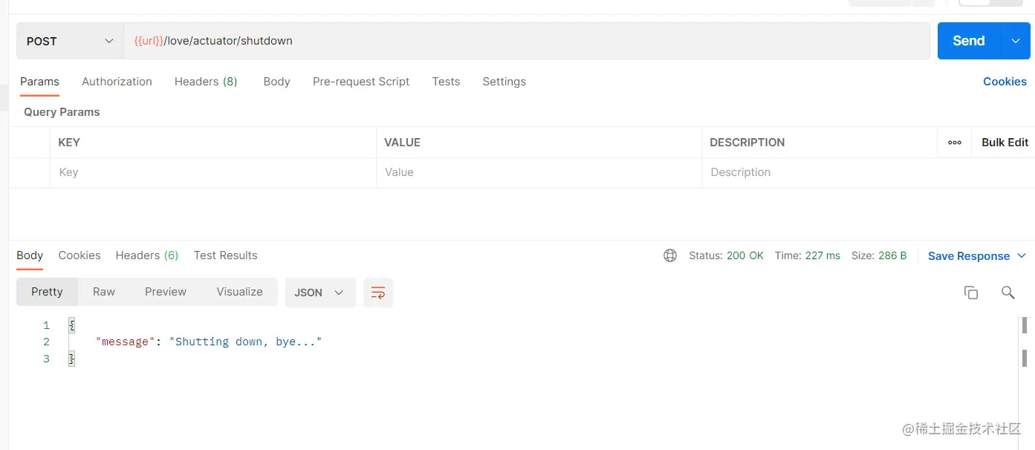Click the Size 286 B value

pyautogui.click(x=892, y=255)
